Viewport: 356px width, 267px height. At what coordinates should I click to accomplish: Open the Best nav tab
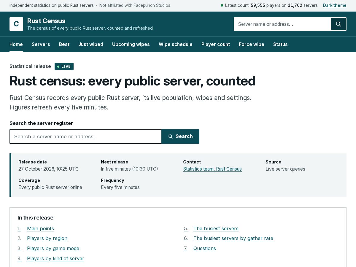click(64, 44)
